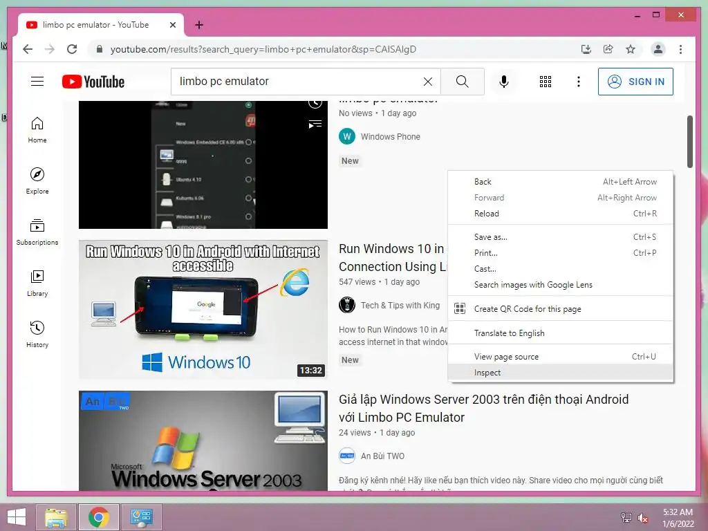Select Inspect in context menu
708x531 pixels.
pos(560,373)
